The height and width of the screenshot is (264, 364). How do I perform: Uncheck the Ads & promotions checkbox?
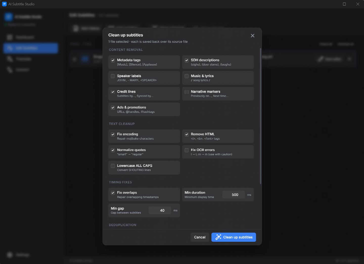point(113,107)
